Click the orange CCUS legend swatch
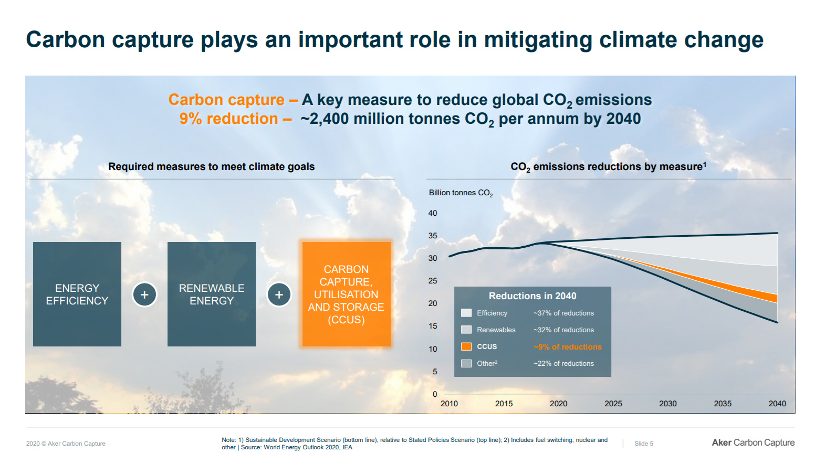Viewport: 815px width, 453px height. pyautogui.click(x=466, y=346)
